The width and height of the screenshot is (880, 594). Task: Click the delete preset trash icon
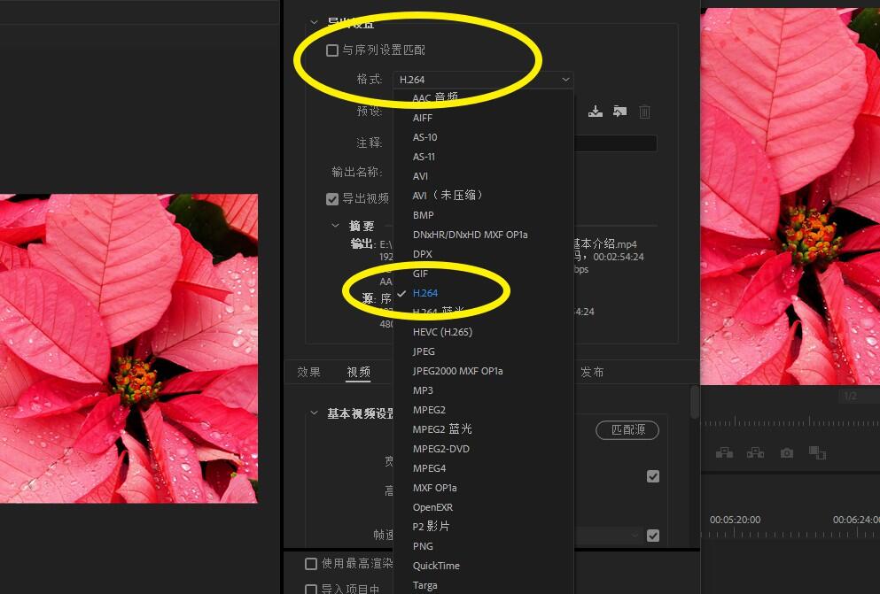[644, 112]
